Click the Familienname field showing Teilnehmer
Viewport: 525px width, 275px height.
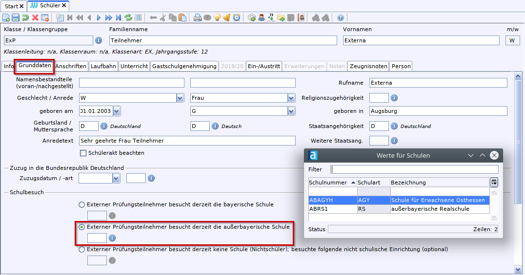click(x=223, y=40)
